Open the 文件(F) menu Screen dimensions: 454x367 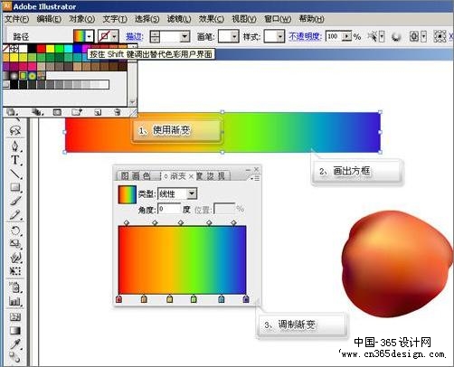point(17,19)
